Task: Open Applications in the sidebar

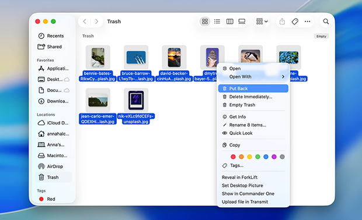Action: [x=53, y=69]
